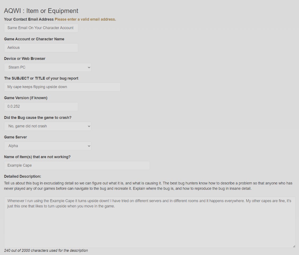Click inside the Detailed Description text area
Image resolution: width=299 pixels, height=255 pixels.
point(150,222)
